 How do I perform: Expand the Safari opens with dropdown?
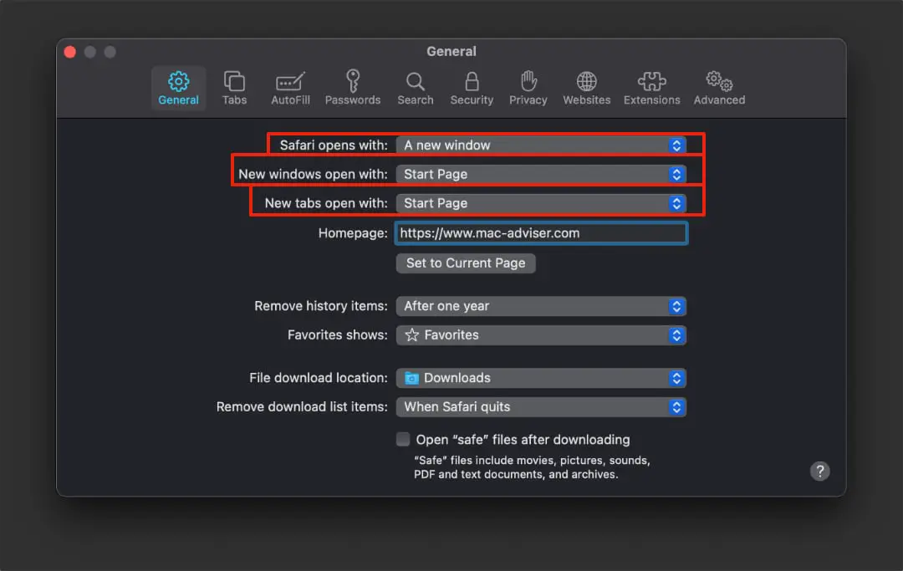[x=541, y=145]
